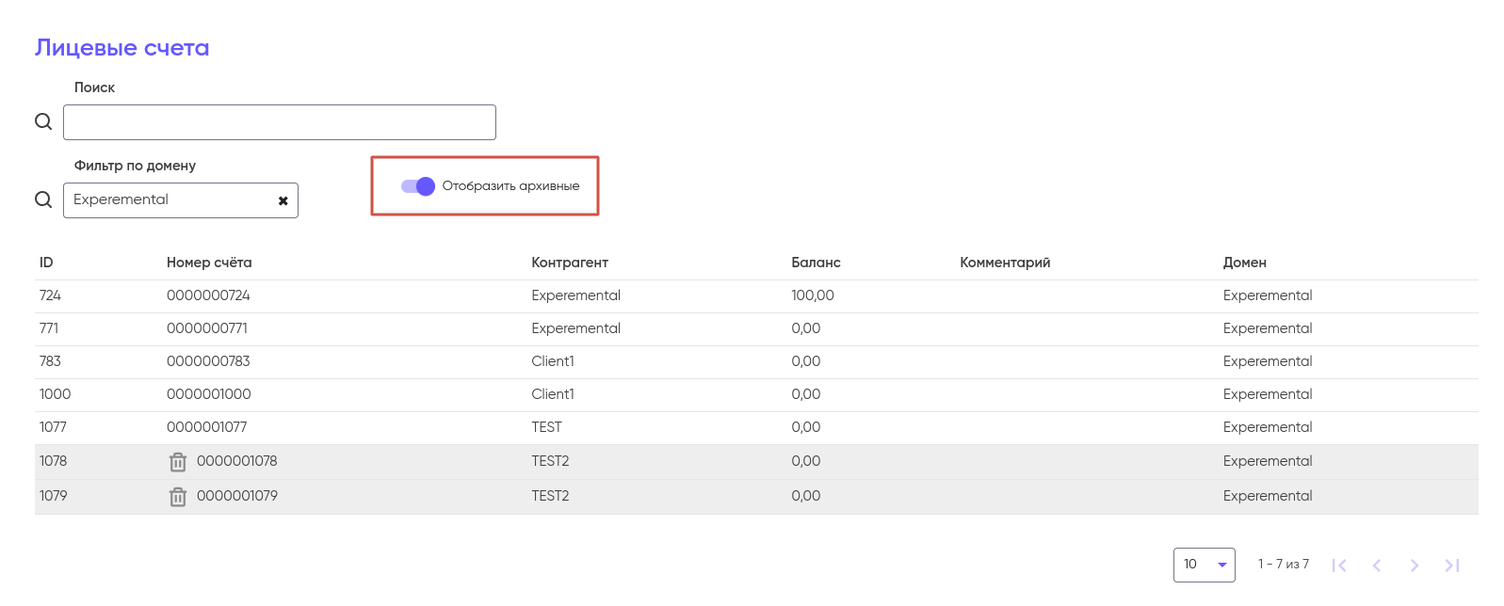Click the search magnifier icon beside Поиск field
1504x606 pixels.
(x=43, y=121)
